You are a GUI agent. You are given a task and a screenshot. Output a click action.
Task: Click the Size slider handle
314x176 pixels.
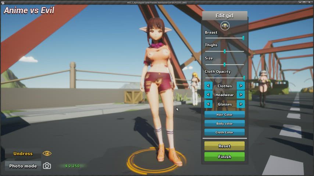[x=225, y=65]
